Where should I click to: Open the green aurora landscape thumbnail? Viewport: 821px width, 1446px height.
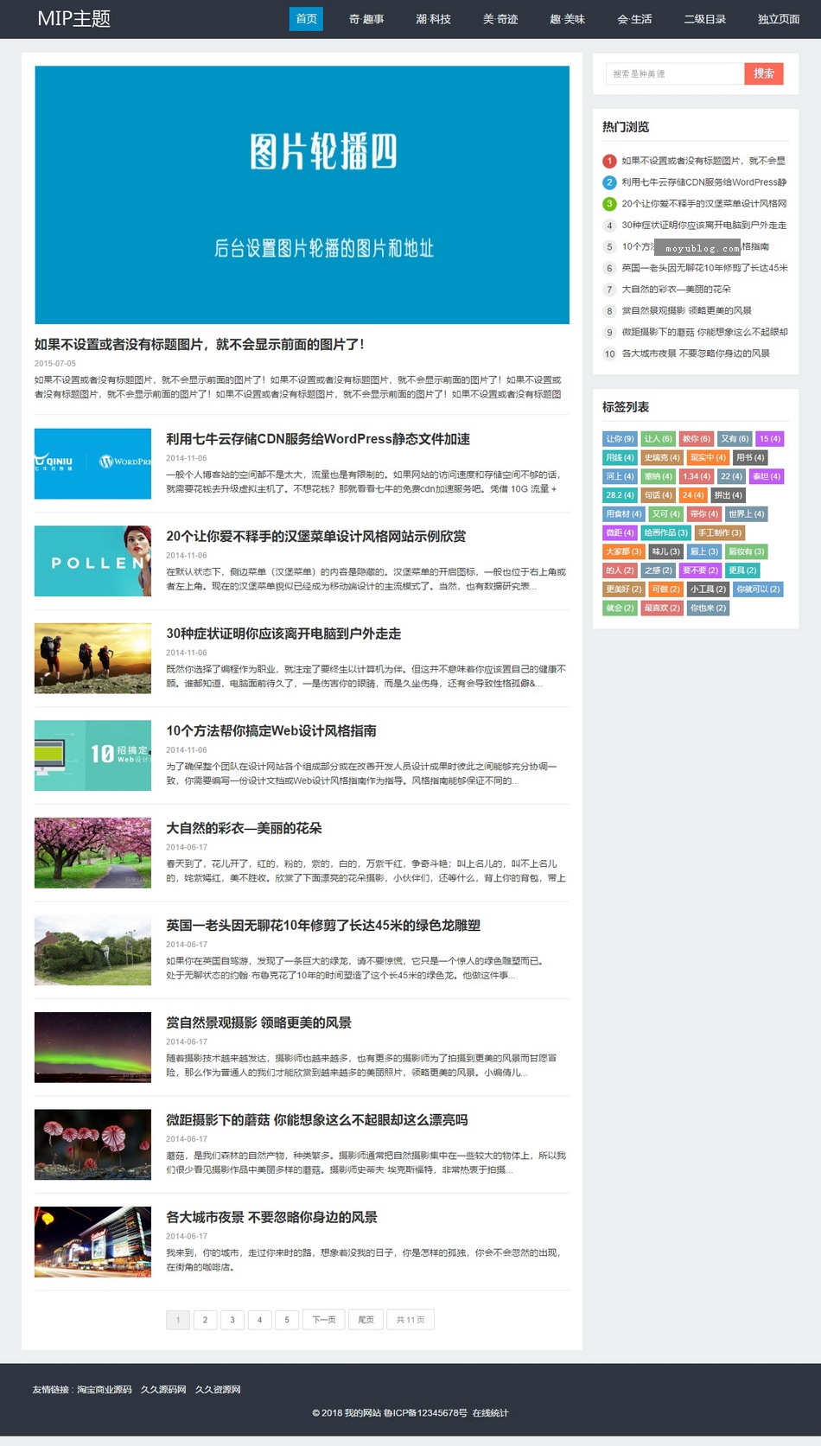coord(92,1047)
